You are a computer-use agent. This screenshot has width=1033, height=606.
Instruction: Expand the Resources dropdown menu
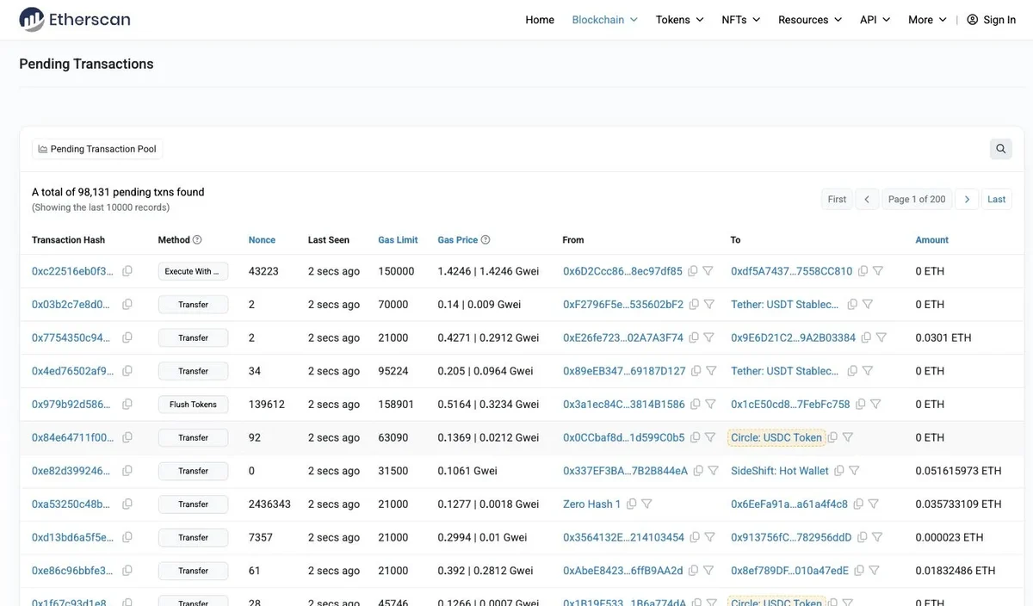click(x=810, y=20)
